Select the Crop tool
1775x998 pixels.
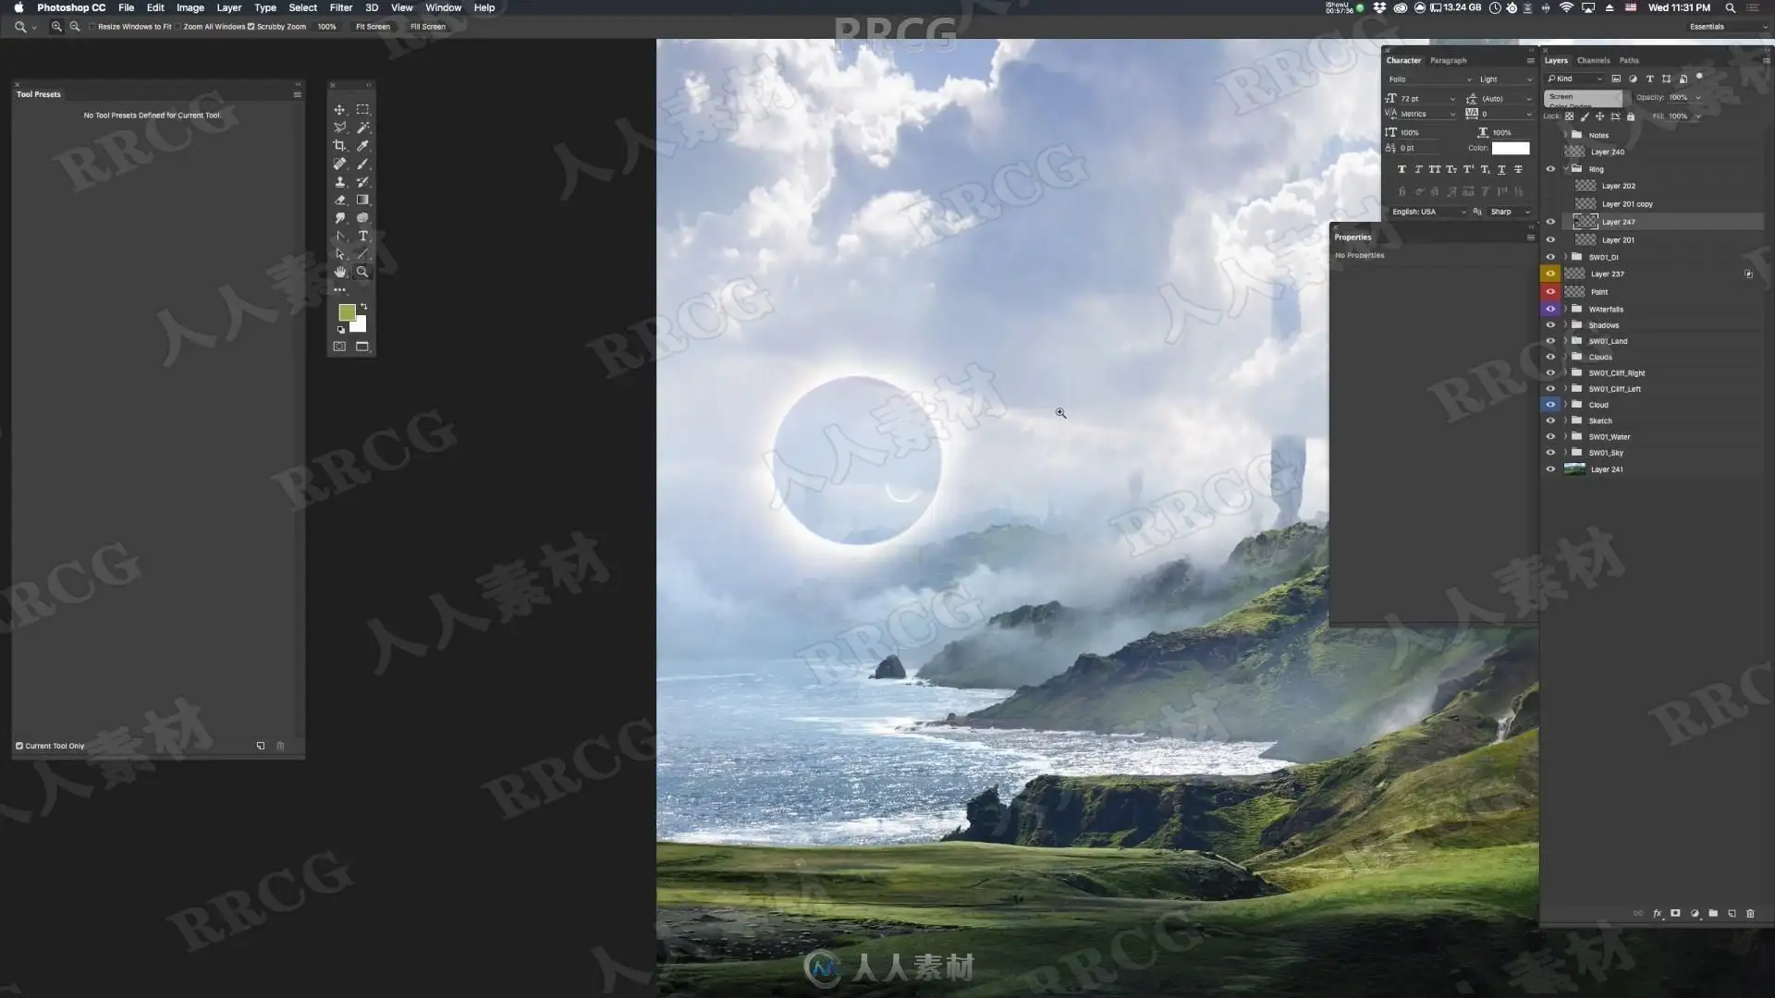[x=339, y=145]
